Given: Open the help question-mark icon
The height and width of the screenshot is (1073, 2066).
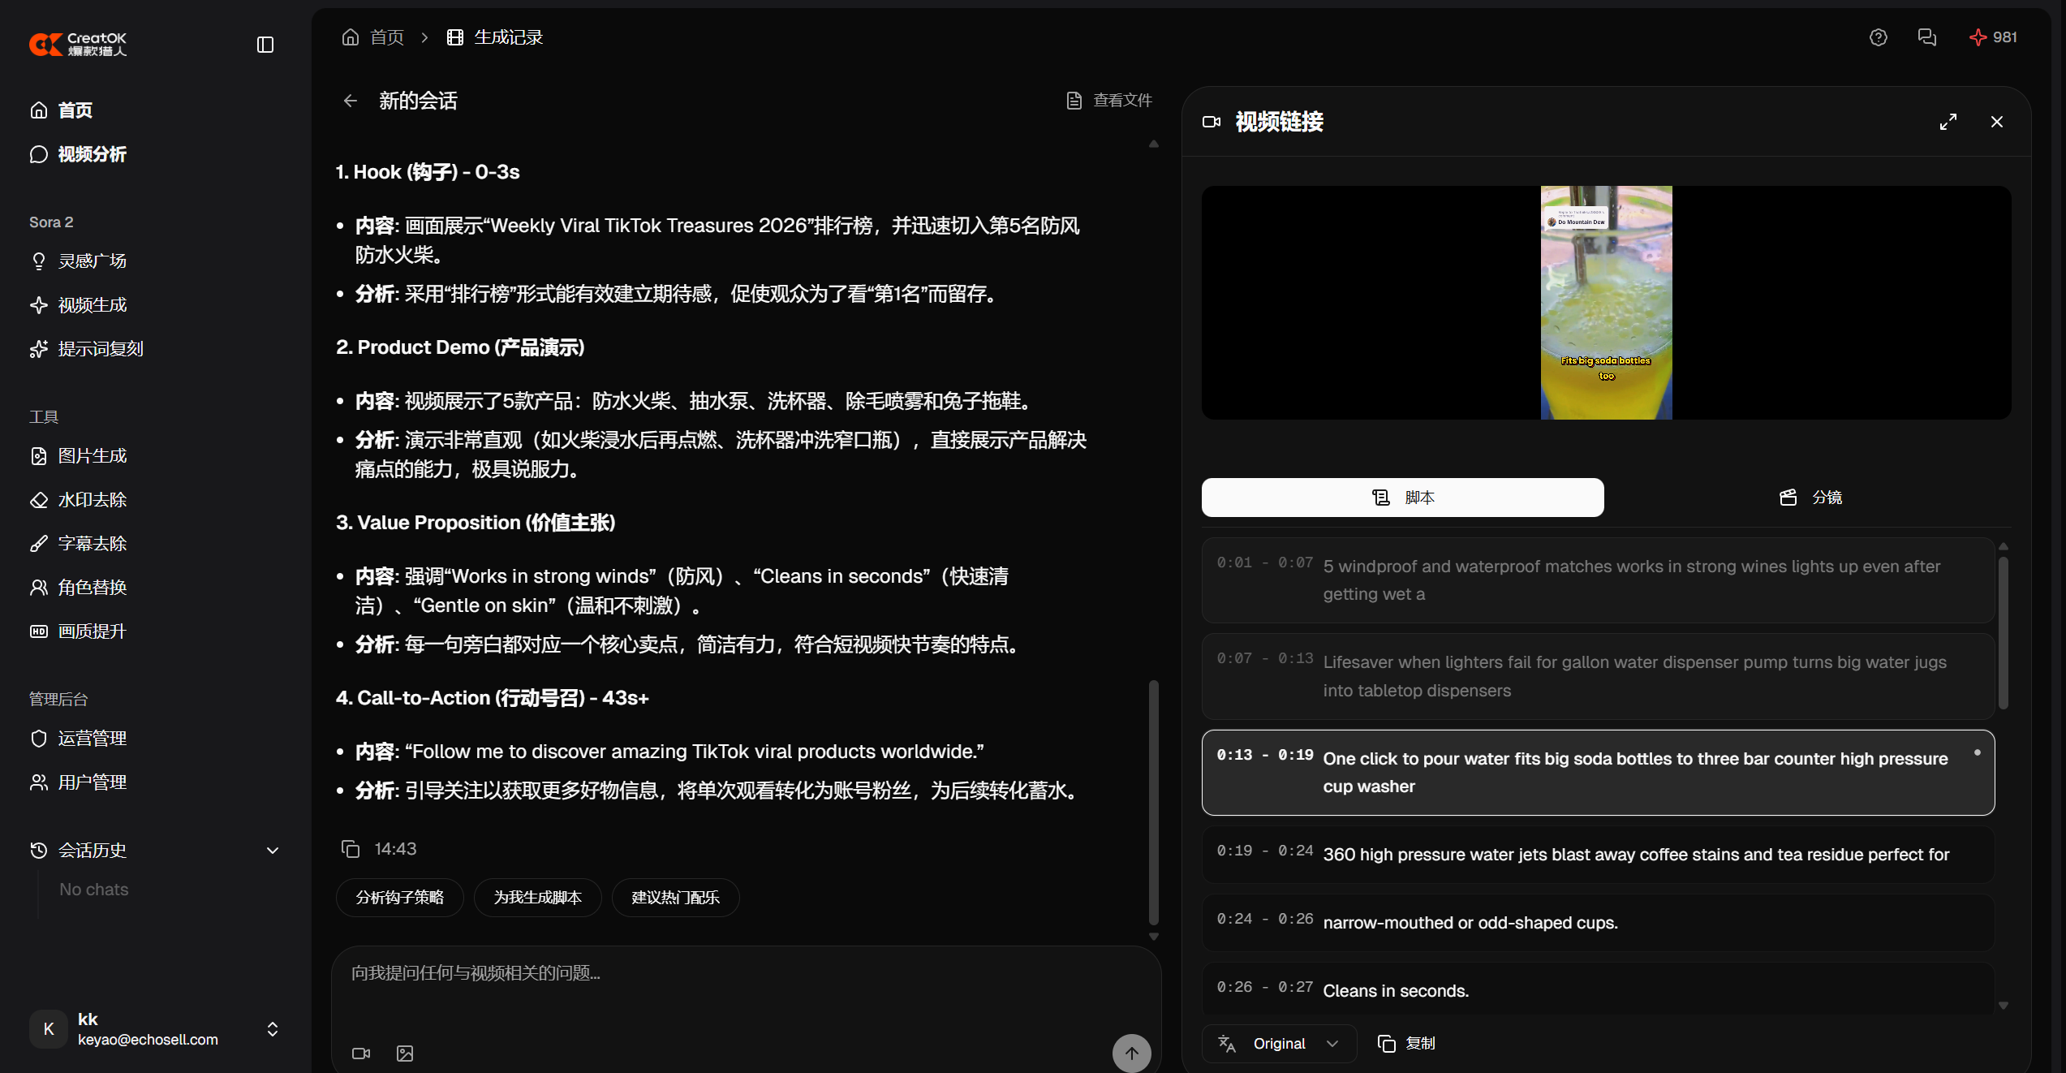Looking at the screenshot, I should pos(1879,37).
